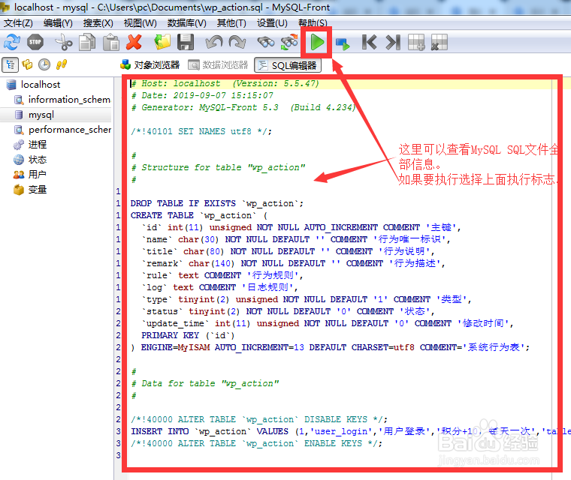Click the Undo arrow icon
The width and height of the screenshot is (571, 480).
point(214,42)
